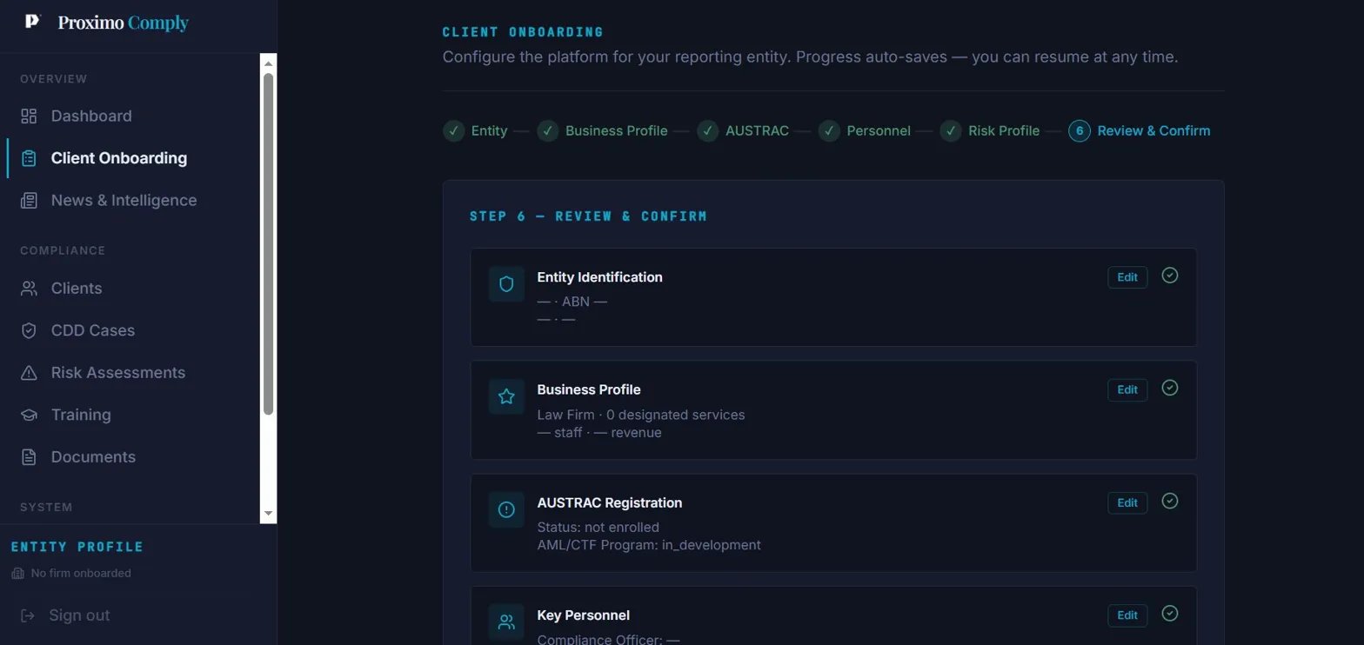Screen dimensions: 1364x645
Task: Click the 'Compliance Officer: —' text
Action: pos(608,640)
